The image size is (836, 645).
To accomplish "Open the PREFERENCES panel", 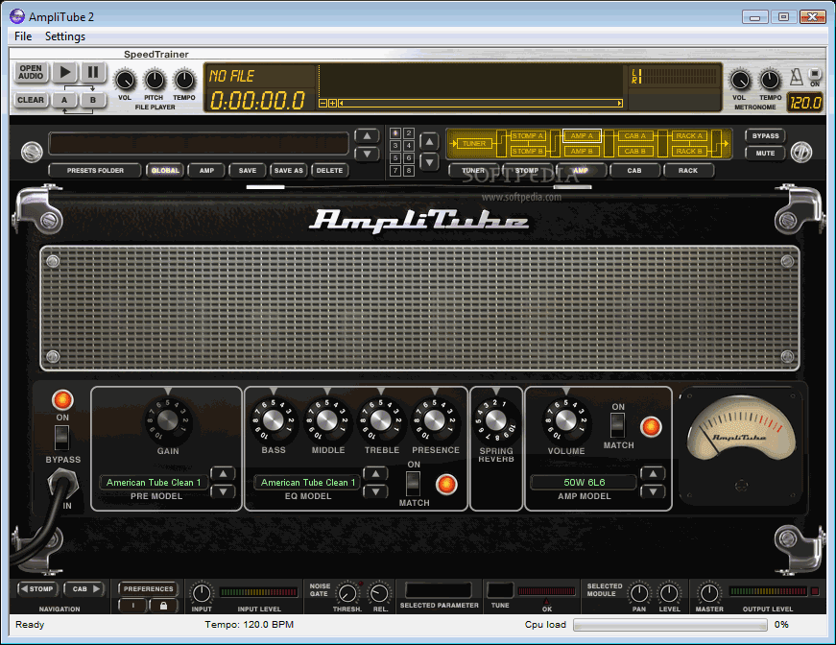I will tap(148, 589).
